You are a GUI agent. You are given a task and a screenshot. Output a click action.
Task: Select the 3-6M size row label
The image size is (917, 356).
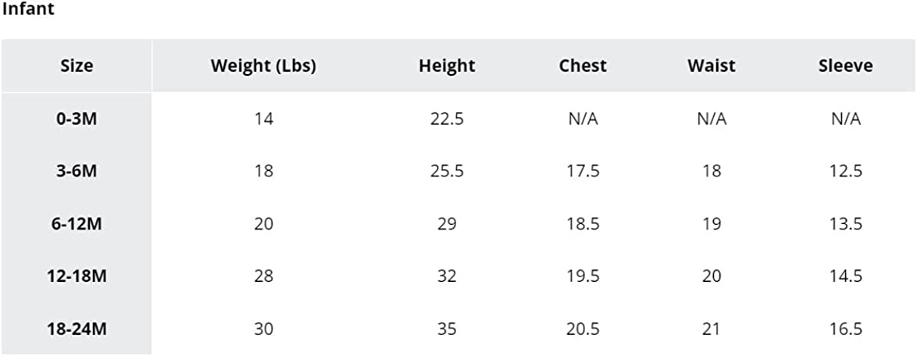point(77,172)
